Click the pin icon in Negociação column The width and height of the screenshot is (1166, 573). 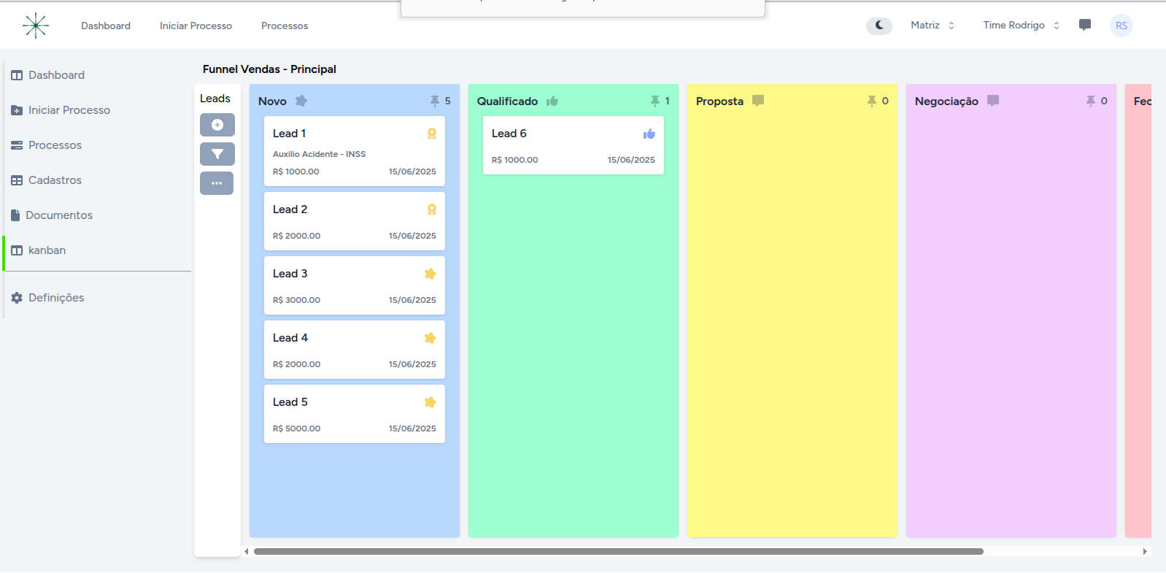click(x=1091, y=101)
